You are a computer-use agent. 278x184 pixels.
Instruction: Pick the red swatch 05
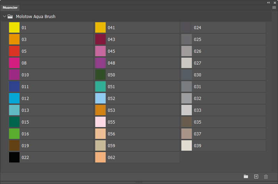tap(14, 51)
